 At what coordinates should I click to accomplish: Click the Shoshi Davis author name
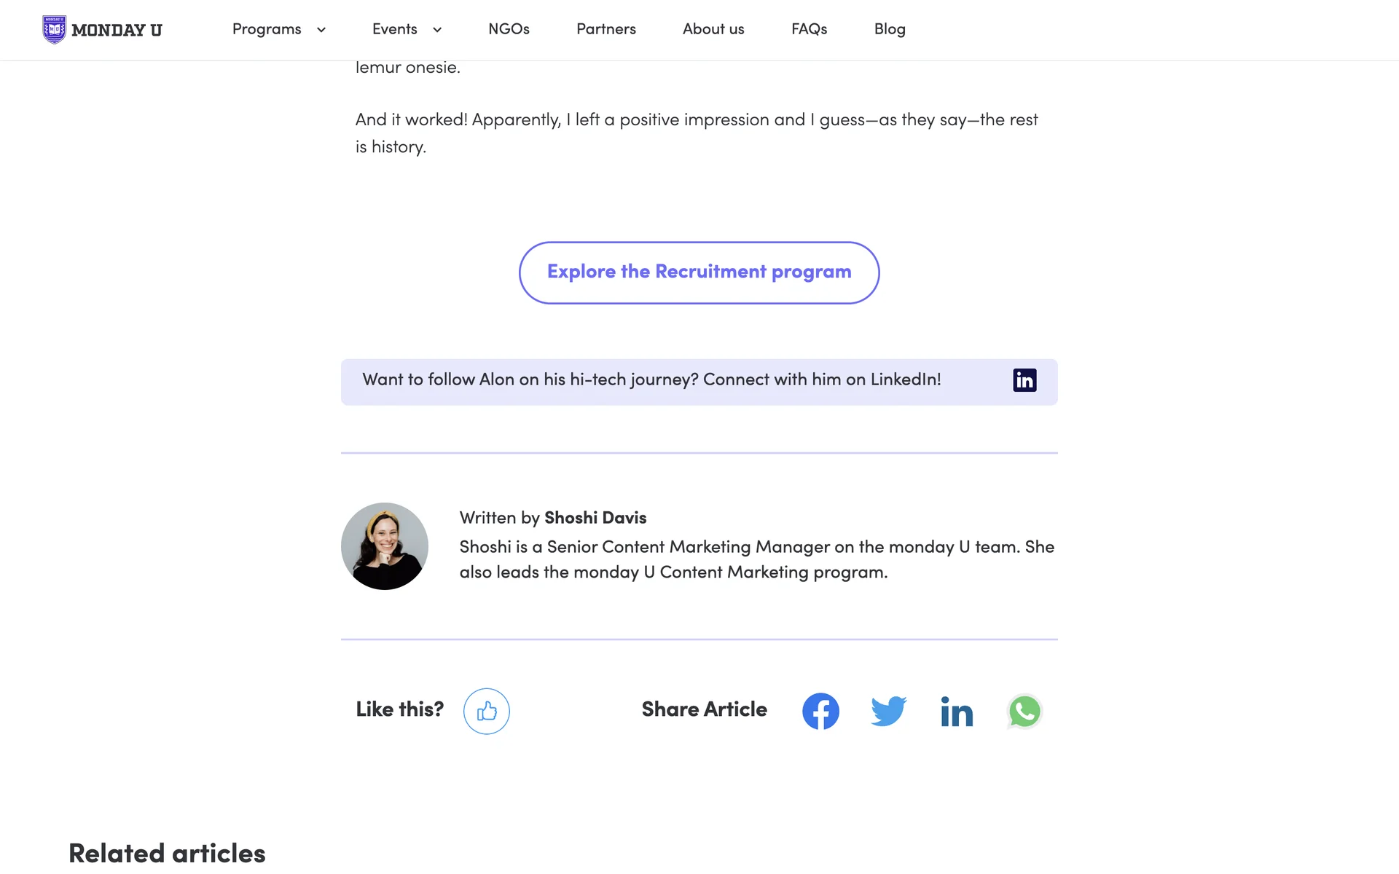595,518
